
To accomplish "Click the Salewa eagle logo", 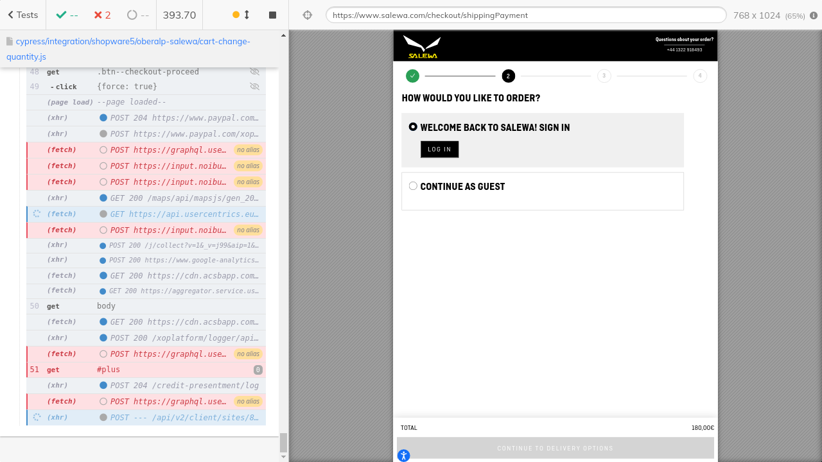I will coord(422,47).
